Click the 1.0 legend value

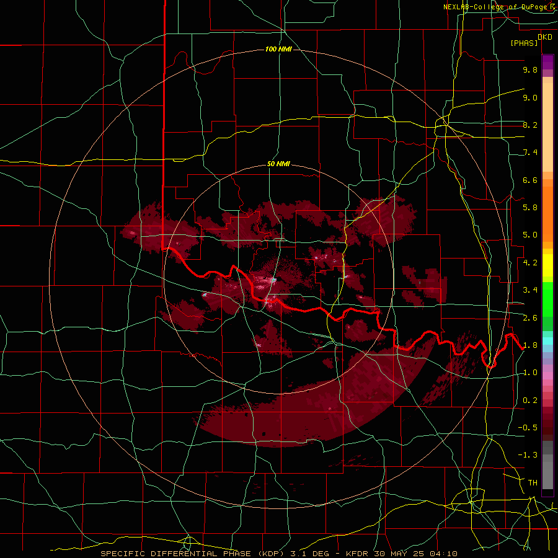pos(530,373)
